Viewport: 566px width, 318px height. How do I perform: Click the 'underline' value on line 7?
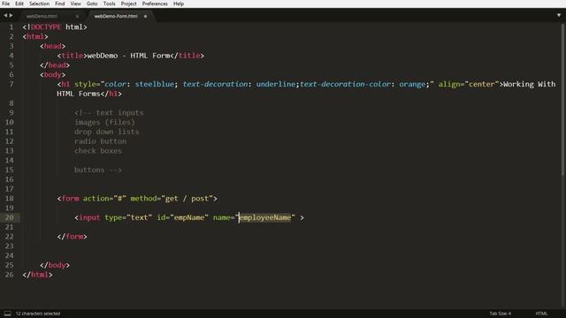pyautogui.click(x=275, y=84)
